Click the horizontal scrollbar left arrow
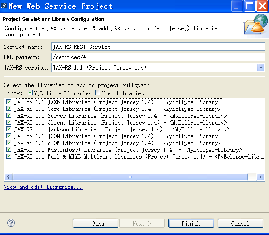269x235 pixels. pos(8,177)
